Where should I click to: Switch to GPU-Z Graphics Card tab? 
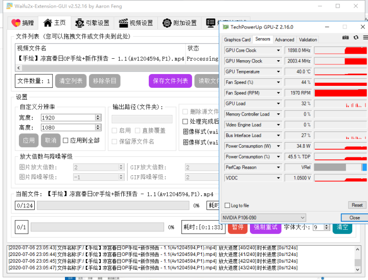coord(237,40)
